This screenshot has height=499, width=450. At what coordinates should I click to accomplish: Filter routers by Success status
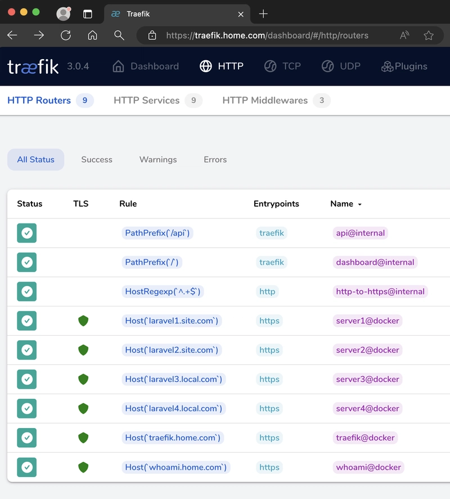point(97,159)
